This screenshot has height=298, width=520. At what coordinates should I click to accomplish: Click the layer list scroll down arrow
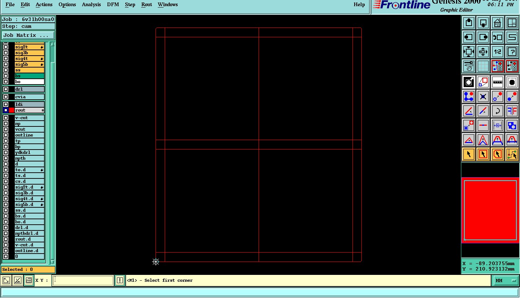tap(52, 262)
